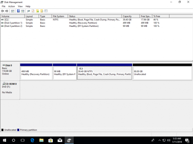Open Microsoft Edge from the taskbar
The image size is (193, 144).
(x=32, y=140)
